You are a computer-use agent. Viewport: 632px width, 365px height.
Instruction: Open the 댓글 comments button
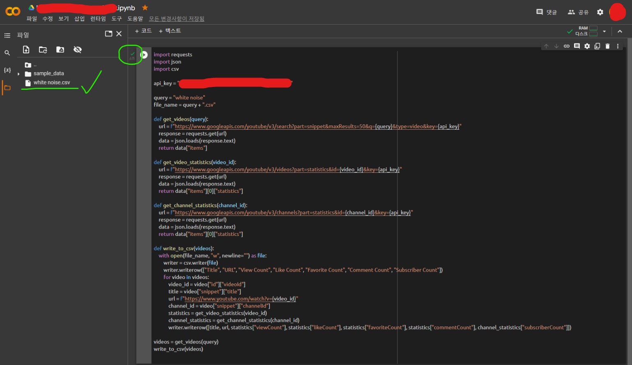coord(547,12)
